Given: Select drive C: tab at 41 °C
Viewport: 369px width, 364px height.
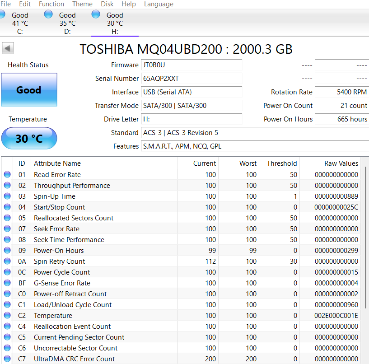Looking at the screenshot, I should tap(20, 23).
